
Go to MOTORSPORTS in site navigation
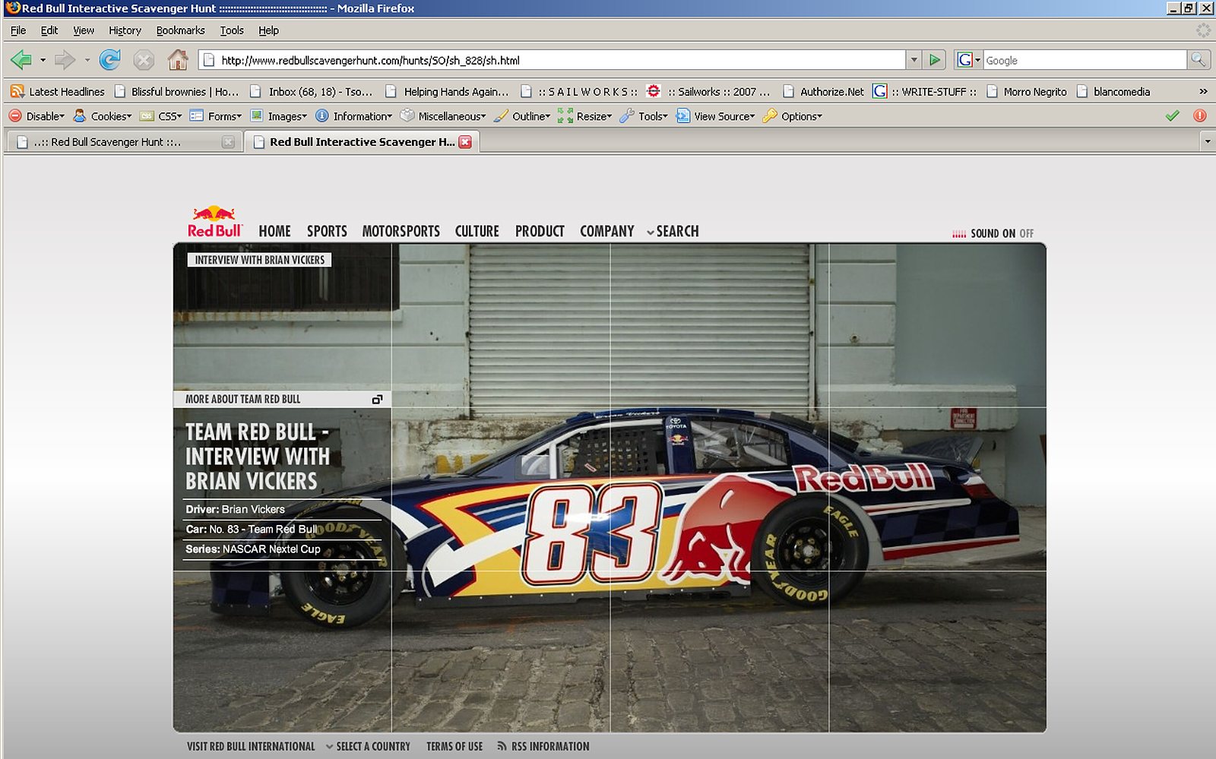(401, 231)
